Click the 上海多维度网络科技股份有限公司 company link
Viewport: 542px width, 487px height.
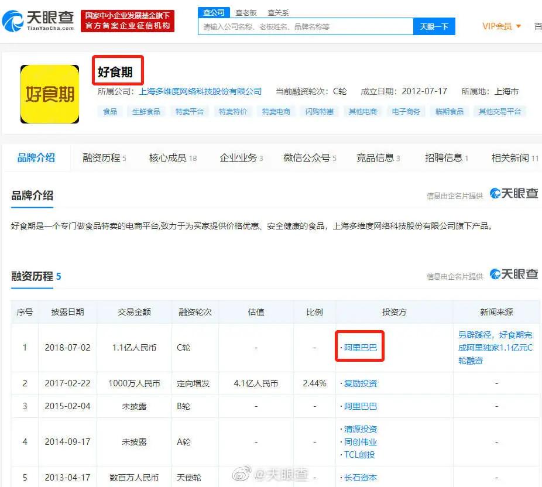click(202, 91)
